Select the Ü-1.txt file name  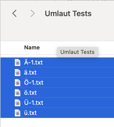[34, 103]
